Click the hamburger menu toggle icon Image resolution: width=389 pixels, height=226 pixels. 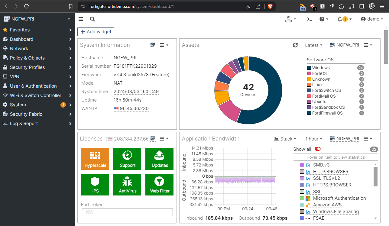[x=81, y=19]
